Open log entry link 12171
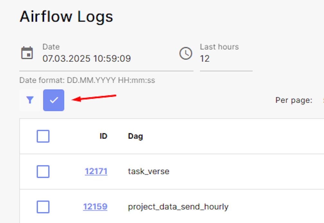The height and width of the screenshot is (223, 324). [x=96, y=171]
